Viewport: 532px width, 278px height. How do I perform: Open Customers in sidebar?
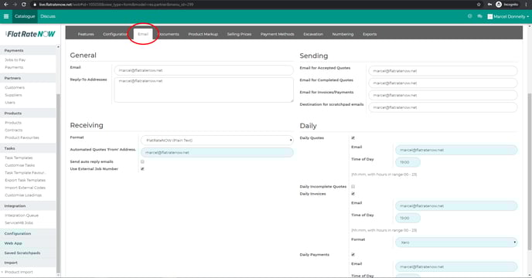pos(15,87)
